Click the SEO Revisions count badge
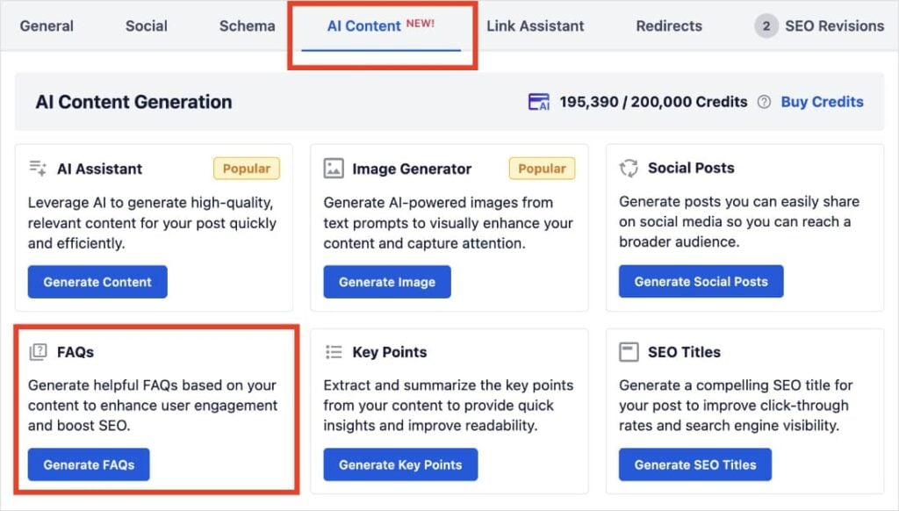 pos(766,25)
